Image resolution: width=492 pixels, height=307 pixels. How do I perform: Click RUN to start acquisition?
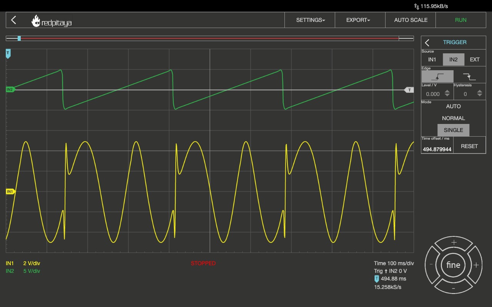pyautogui.click(x=460, y=20)
